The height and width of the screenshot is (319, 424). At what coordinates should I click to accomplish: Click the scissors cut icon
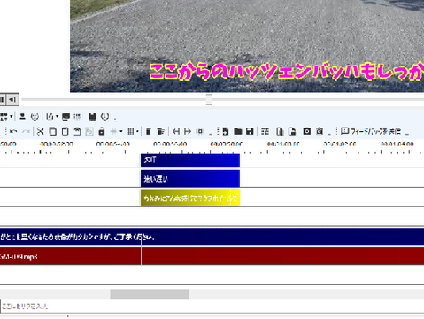pos(41,131)
